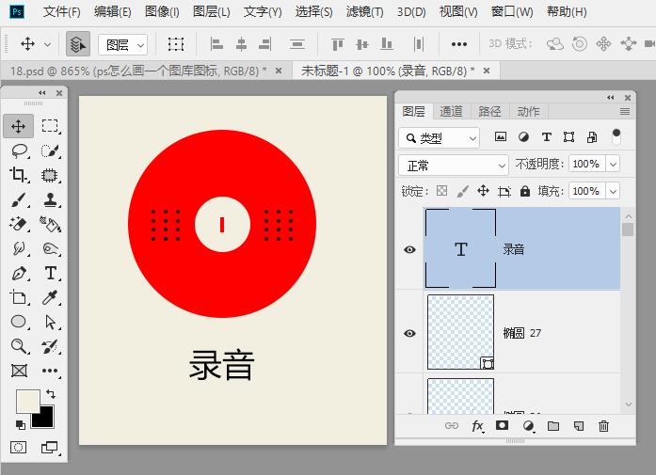This screenshot has width=656, height=475.
Task: Click the layer style fx icon
Action: coord(477,426)
